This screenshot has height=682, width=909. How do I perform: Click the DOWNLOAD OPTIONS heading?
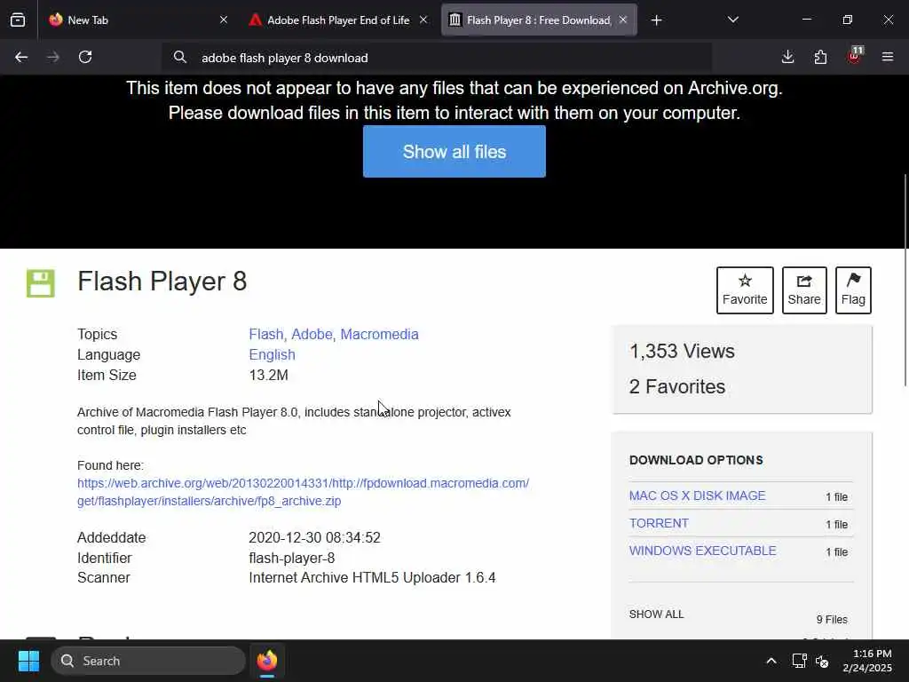point(696,460)
